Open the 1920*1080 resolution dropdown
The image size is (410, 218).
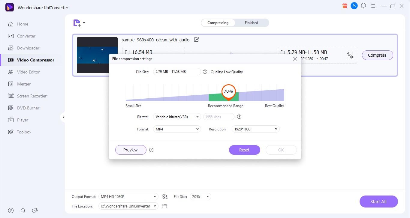pos(255,129)
